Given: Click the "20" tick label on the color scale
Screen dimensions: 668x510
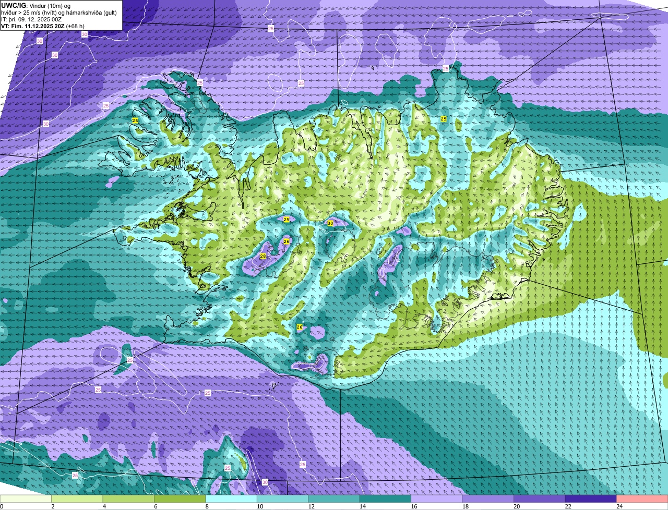Looking at the screenshot, I should pyautogui.click(x=516, y=506).
